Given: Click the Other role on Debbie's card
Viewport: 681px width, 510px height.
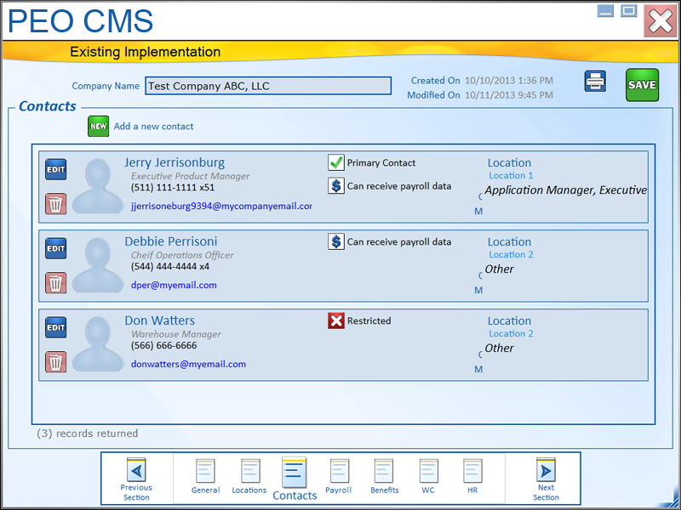Looking at the screenshot, I should [499, 269].
